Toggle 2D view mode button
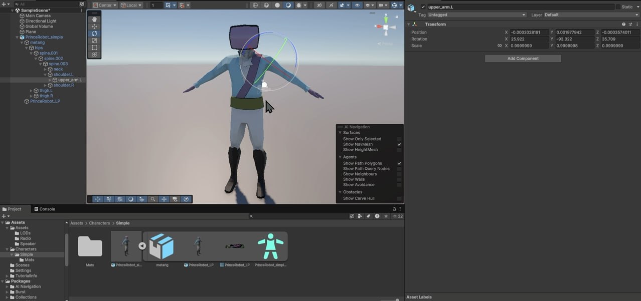This screenshot has width=641, height=301. click(x=319, y=5)
